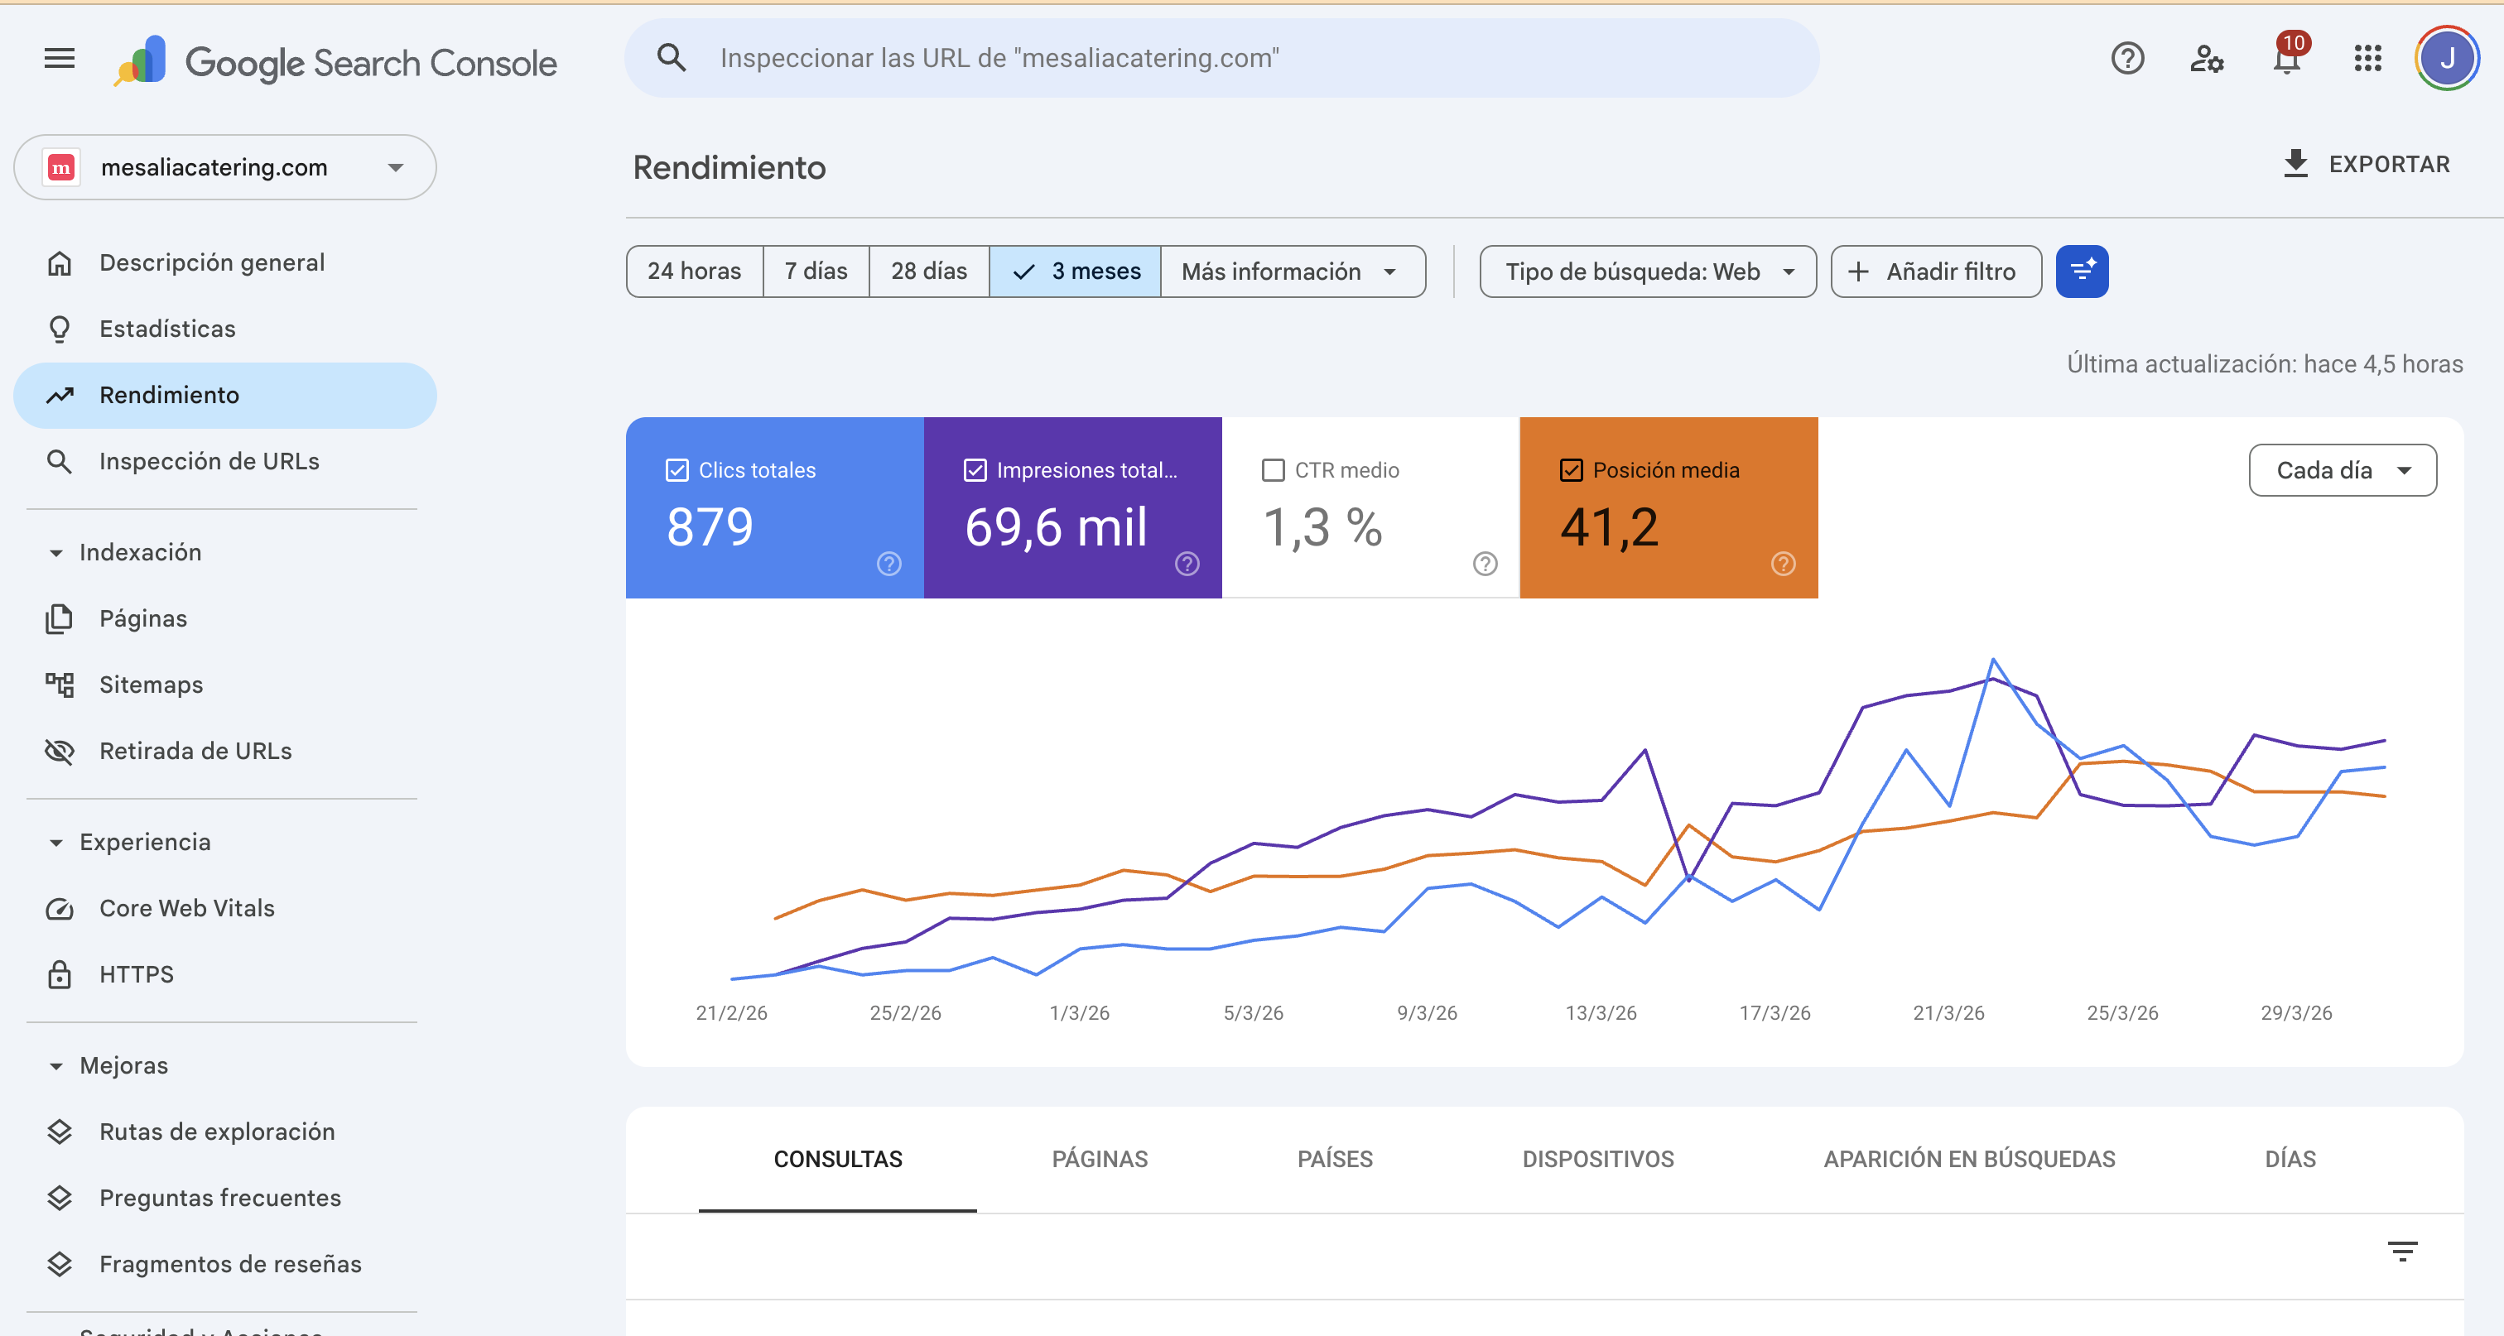Collapse the Indexación sidebar section

(56, 553)
